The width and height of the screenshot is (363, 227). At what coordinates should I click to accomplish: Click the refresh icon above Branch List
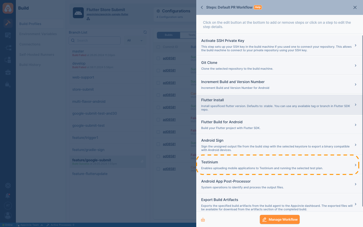pos(145,32)
